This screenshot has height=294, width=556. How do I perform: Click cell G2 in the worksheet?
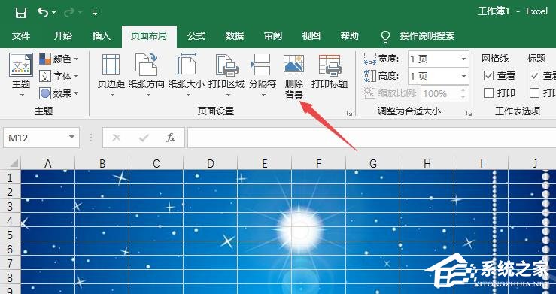(x=373, y=191)
